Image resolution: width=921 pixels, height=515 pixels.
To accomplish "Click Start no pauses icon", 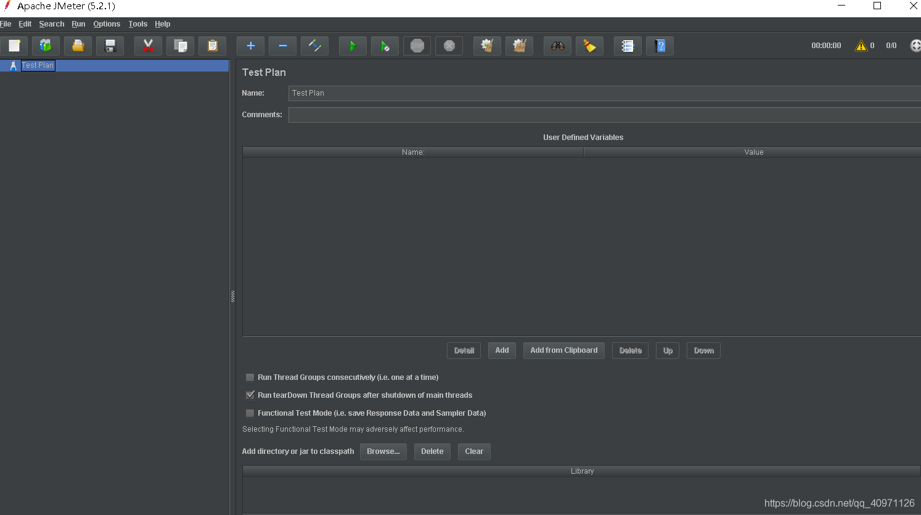I will 385,46.
